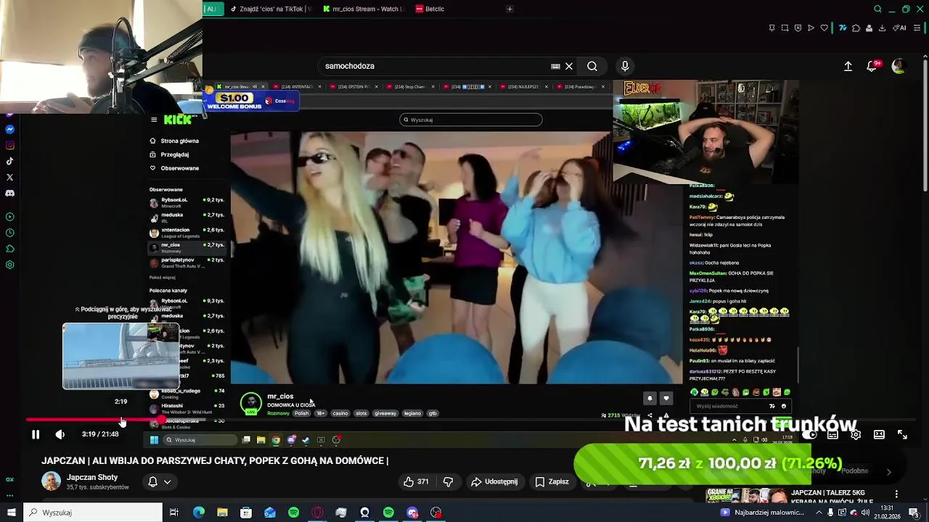This screenshot has height=522, width=929.
Task: Open browser settings via the sidebar gear
Action: (9, 265)
